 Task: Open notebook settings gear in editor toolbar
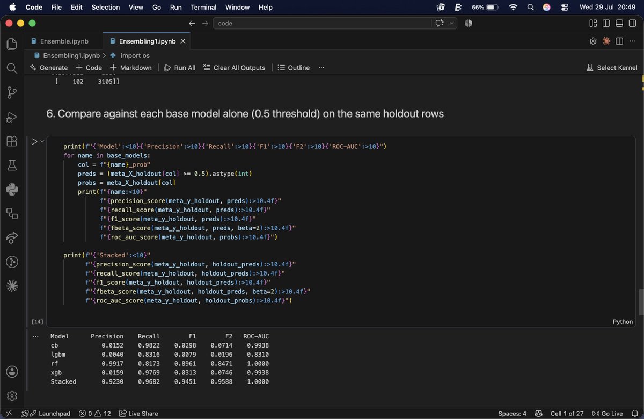click(x=593, y=41)
